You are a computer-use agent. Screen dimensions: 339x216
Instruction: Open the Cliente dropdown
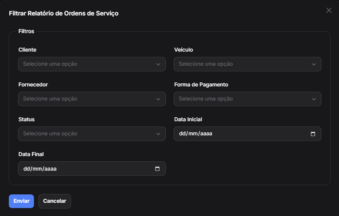pos(92,64)
